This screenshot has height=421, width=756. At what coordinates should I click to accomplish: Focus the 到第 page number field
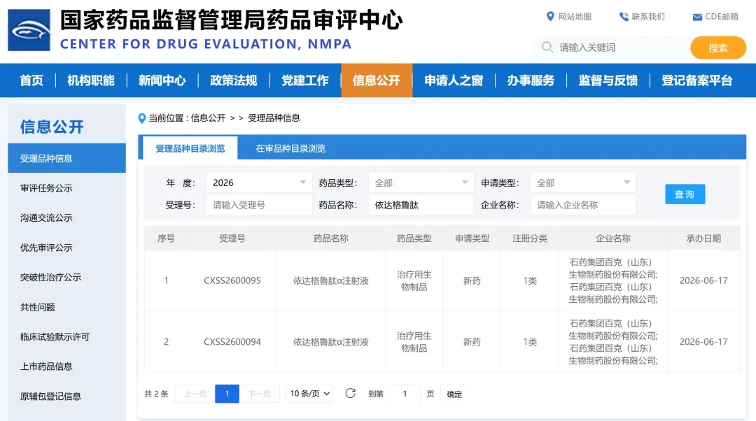(405, 394)
